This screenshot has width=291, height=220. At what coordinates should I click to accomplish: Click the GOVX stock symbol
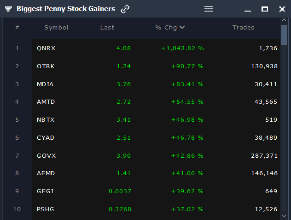point(47,155)
